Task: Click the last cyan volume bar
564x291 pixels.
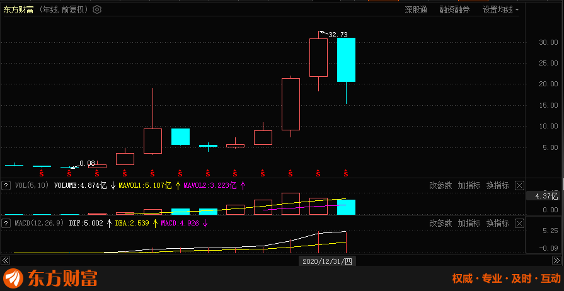Action: point(346,207)
